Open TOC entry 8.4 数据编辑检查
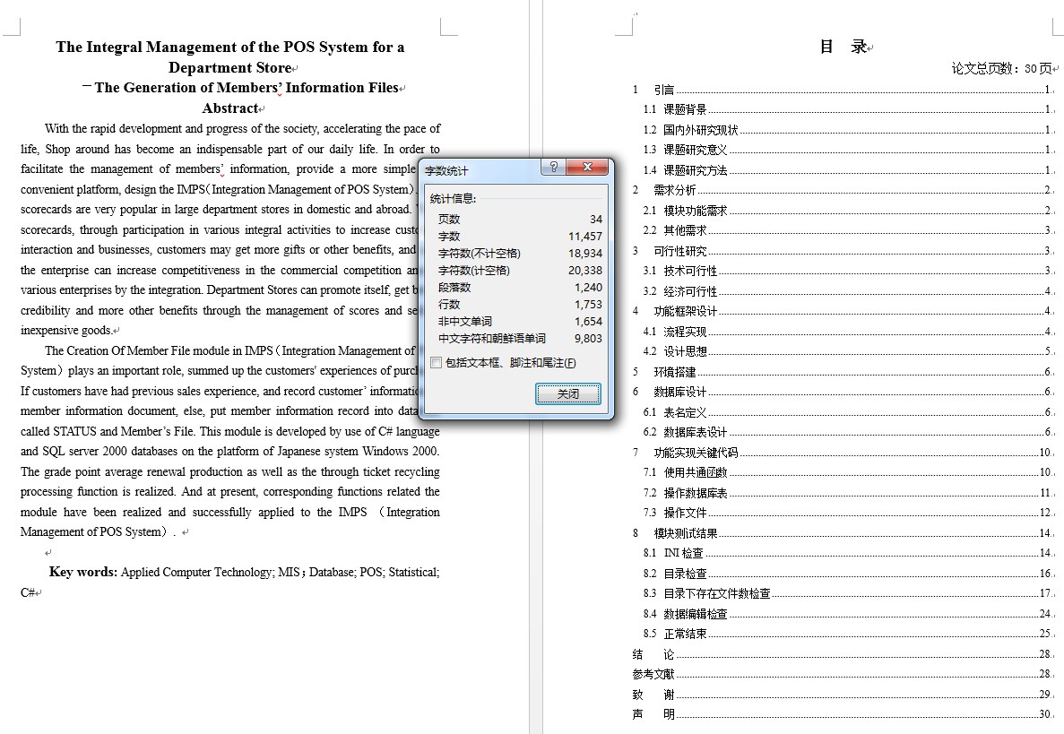This screenshot has height=734, width=1064. 847,614
